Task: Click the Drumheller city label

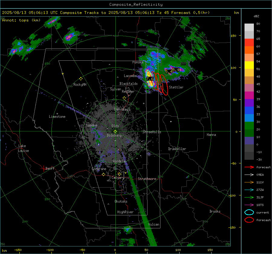Action: click(x=177, y=149)
